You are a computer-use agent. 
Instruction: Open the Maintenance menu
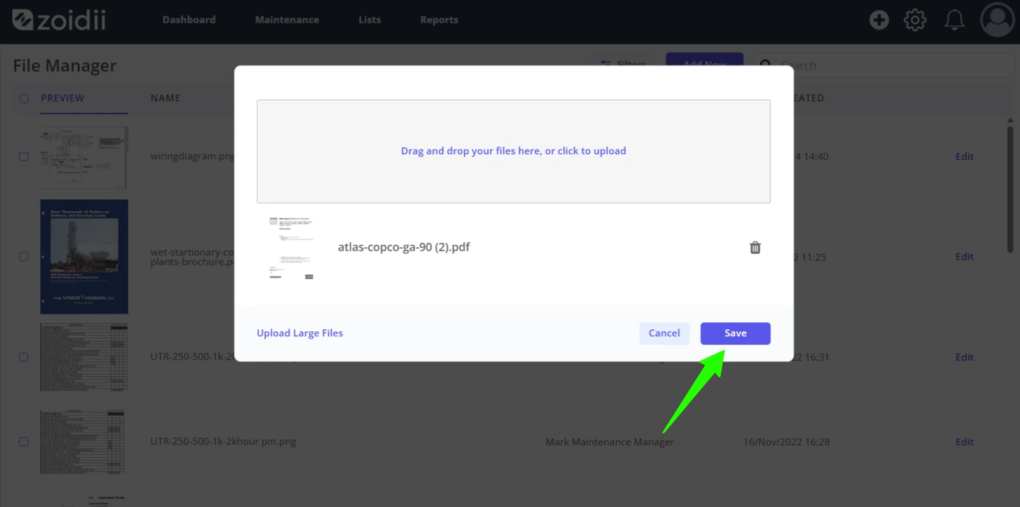click(x=287, y=20)
